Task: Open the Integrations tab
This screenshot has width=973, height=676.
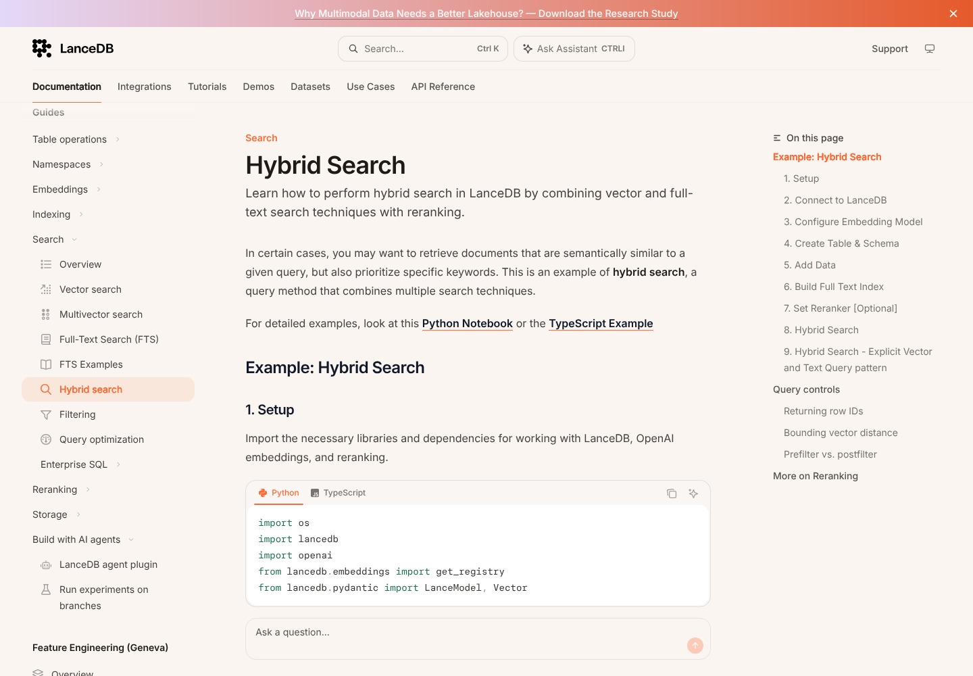Action: (x=145, y=87)
